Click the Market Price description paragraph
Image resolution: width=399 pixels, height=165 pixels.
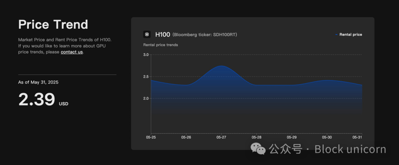(65, 46)
